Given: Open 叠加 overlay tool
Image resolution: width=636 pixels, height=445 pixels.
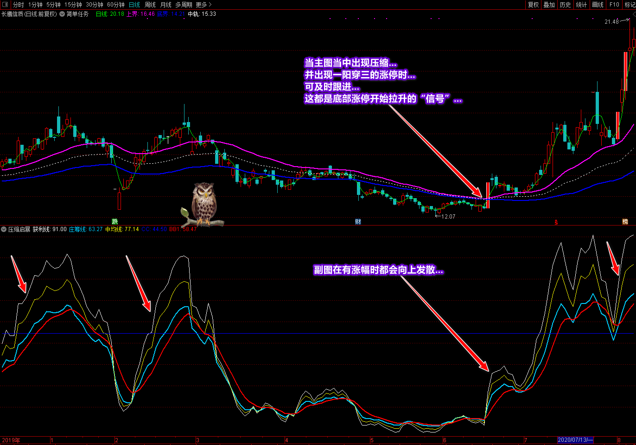Looking at the screenshot, I should (549, 5).
